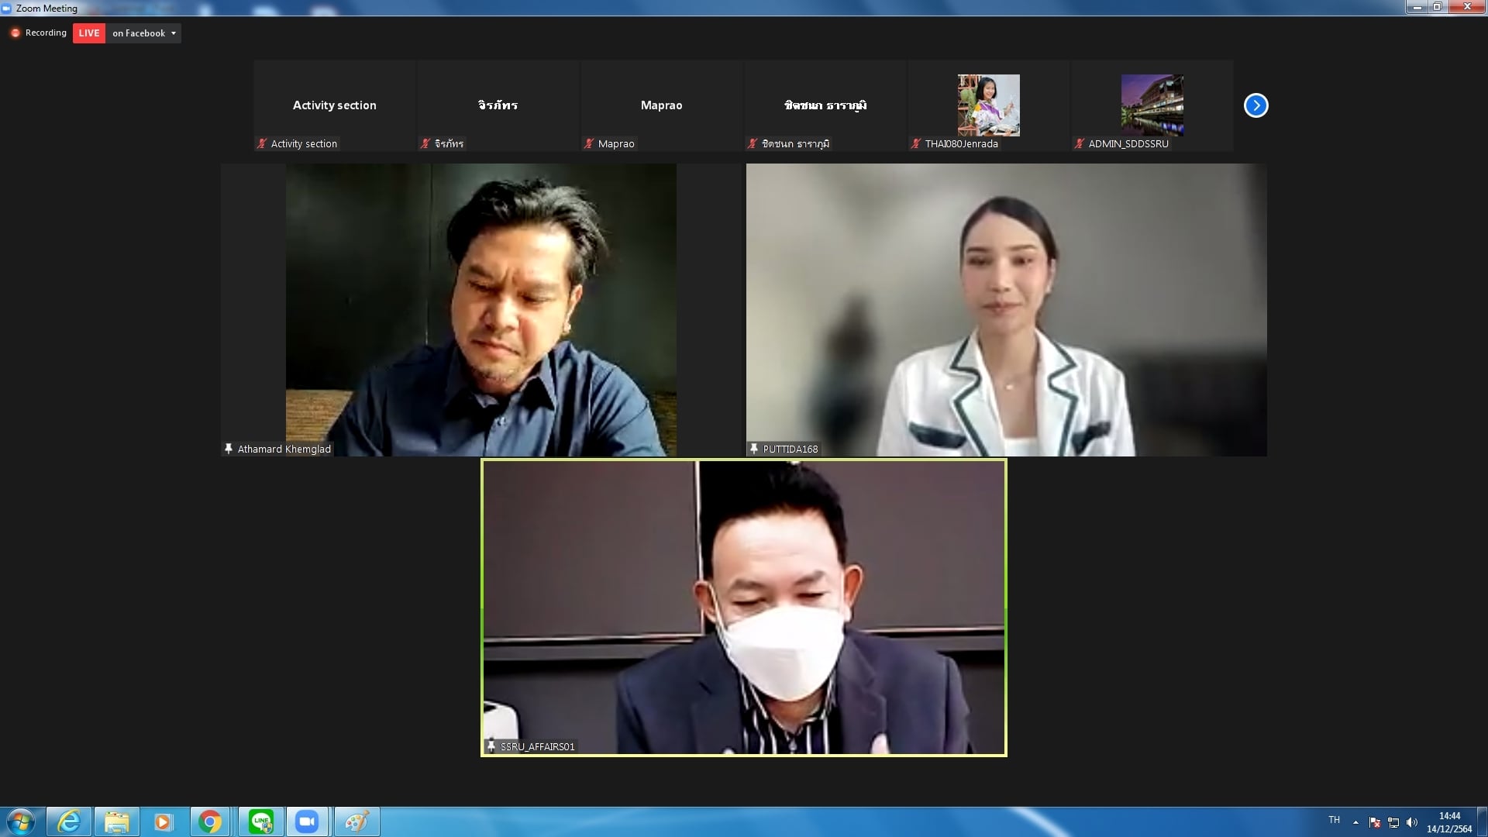Click the red Recording indicator icon
The width and height of the screenshot is (1488, 837).
point(15,33)
